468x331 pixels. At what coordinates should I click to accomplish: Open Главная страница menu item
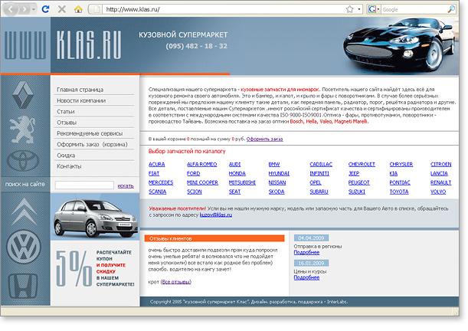click(80, 90)
